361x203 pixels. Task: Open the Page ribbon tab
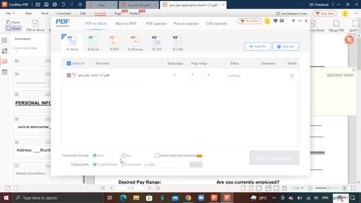[118, 14]
